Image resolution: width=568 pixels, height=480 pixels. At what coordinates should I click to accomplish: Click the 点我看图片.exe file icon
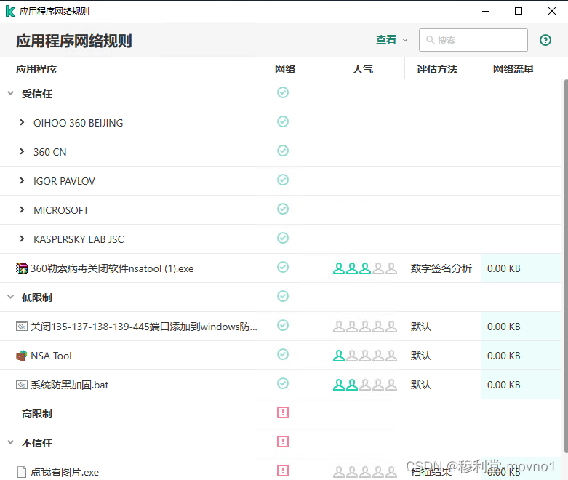click(22, 472)
